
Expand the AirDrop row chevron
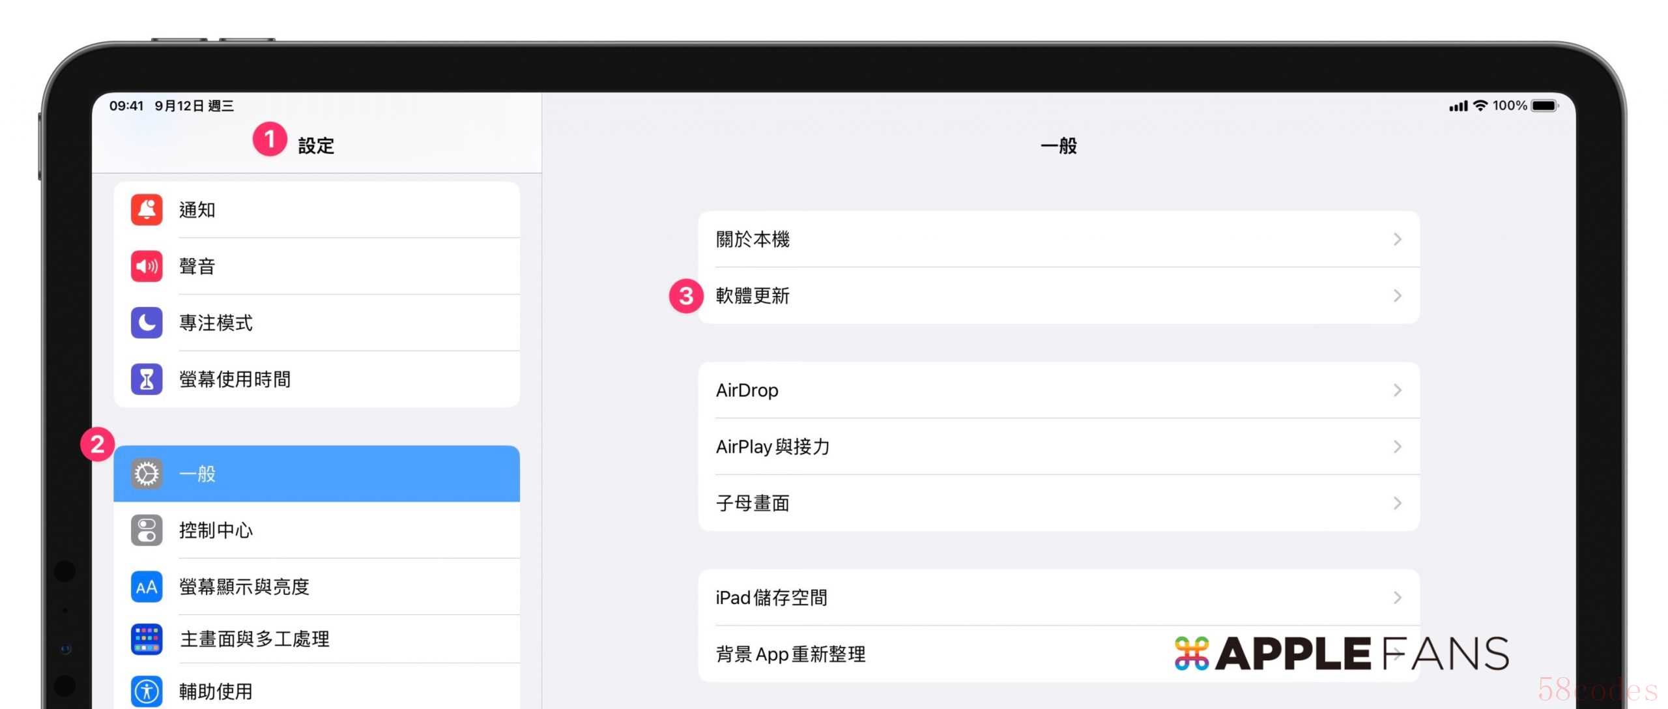tap(1397, 390)
